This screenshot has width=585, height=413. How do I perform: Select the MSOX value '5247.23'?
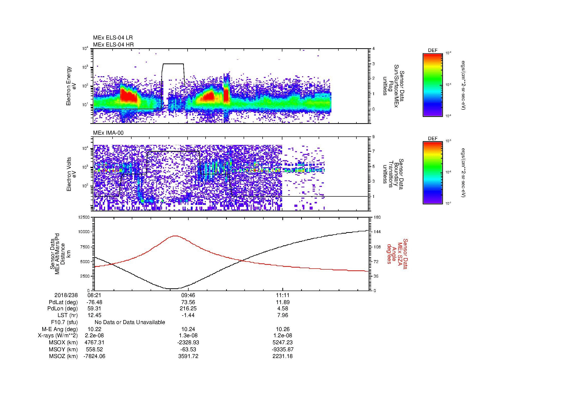[283, 343]
